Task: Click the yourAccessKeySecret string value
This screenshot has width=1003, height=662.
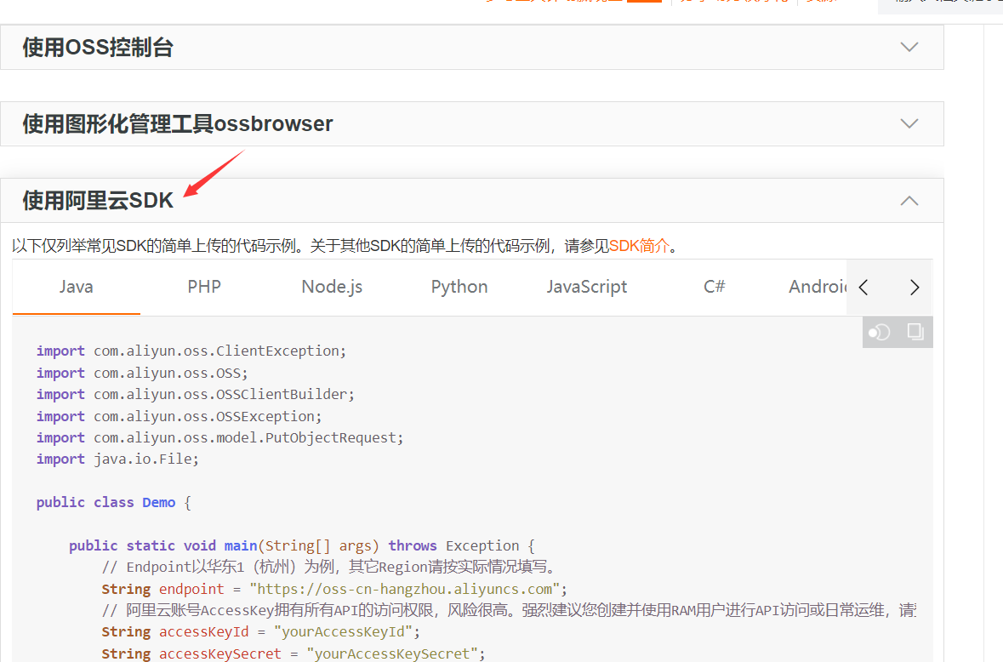Action: 392,653
